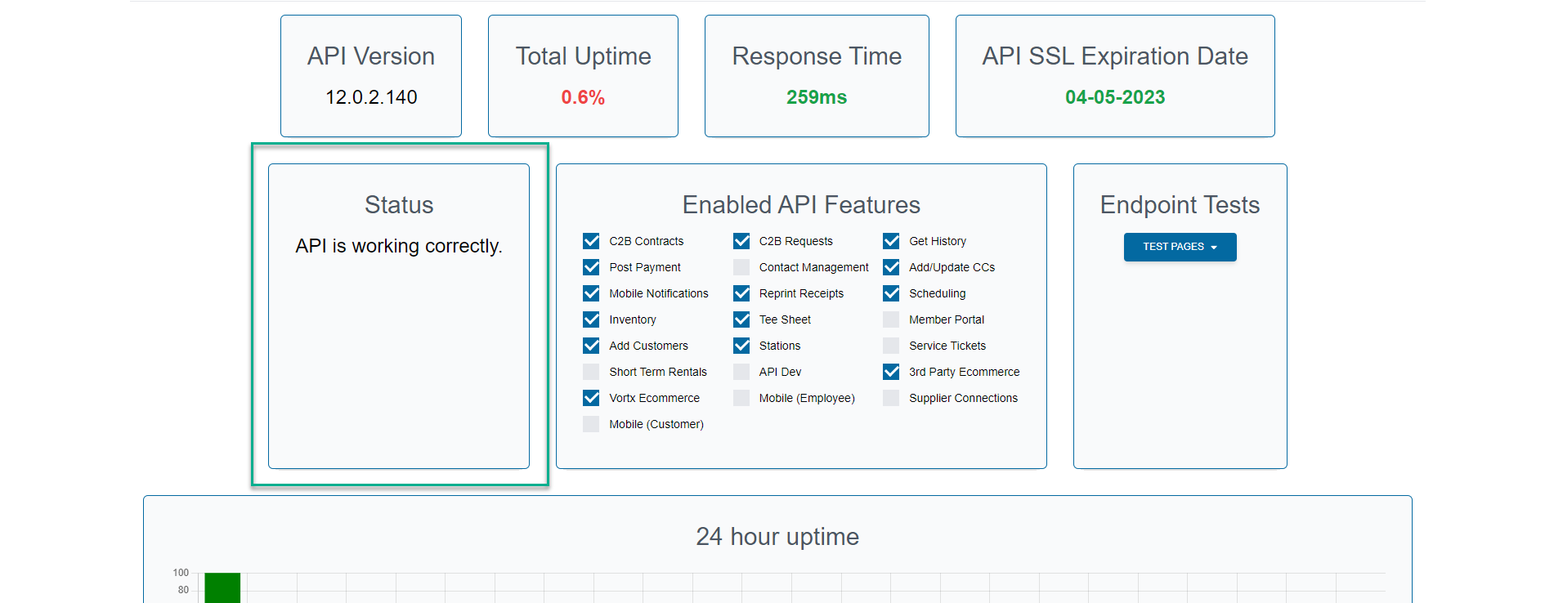Check the Mobile (Customer) checkbox

(591, 424)
